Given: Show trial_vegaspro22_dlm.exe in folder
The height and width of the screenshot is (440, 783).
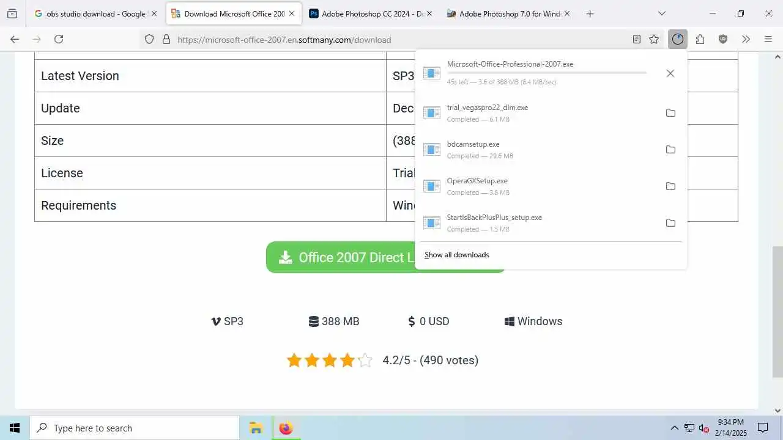Looking at the screenshot, I should (670, 113).
